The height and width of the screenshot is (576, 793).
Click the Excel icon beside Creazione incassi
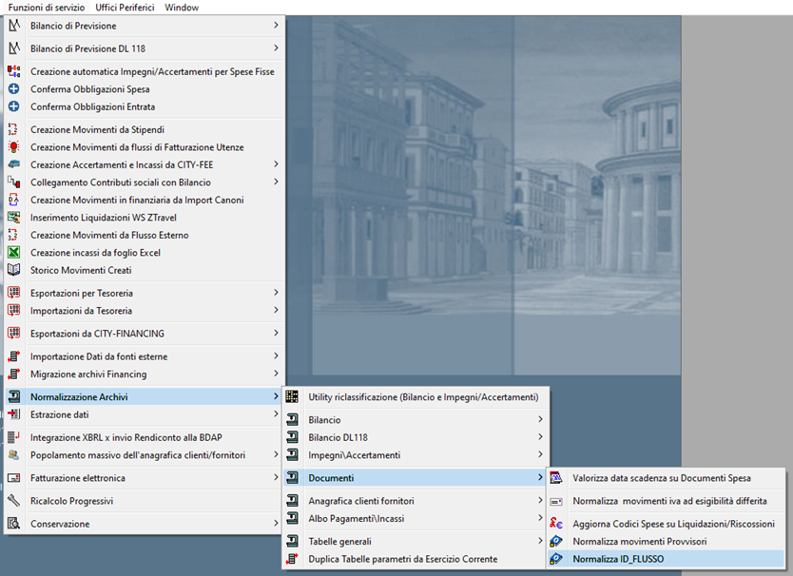pos(13,253)
